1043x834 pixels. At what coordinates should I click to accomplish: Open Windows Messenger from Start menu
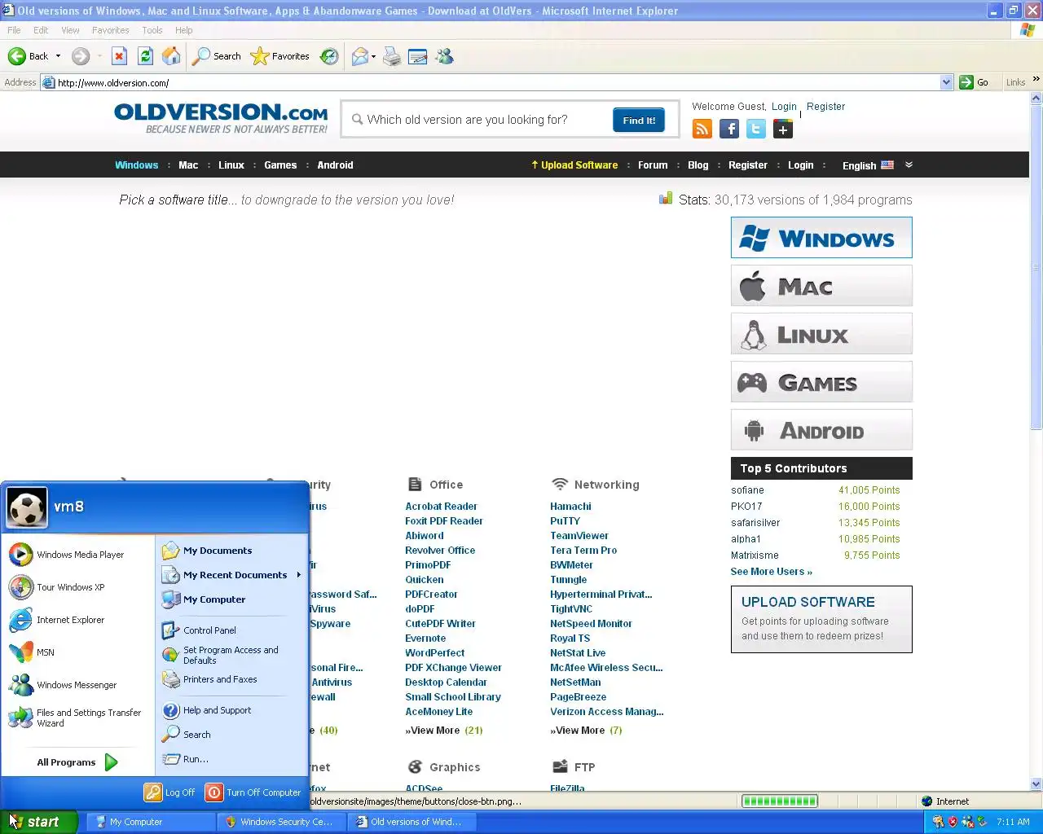point(77,685)
